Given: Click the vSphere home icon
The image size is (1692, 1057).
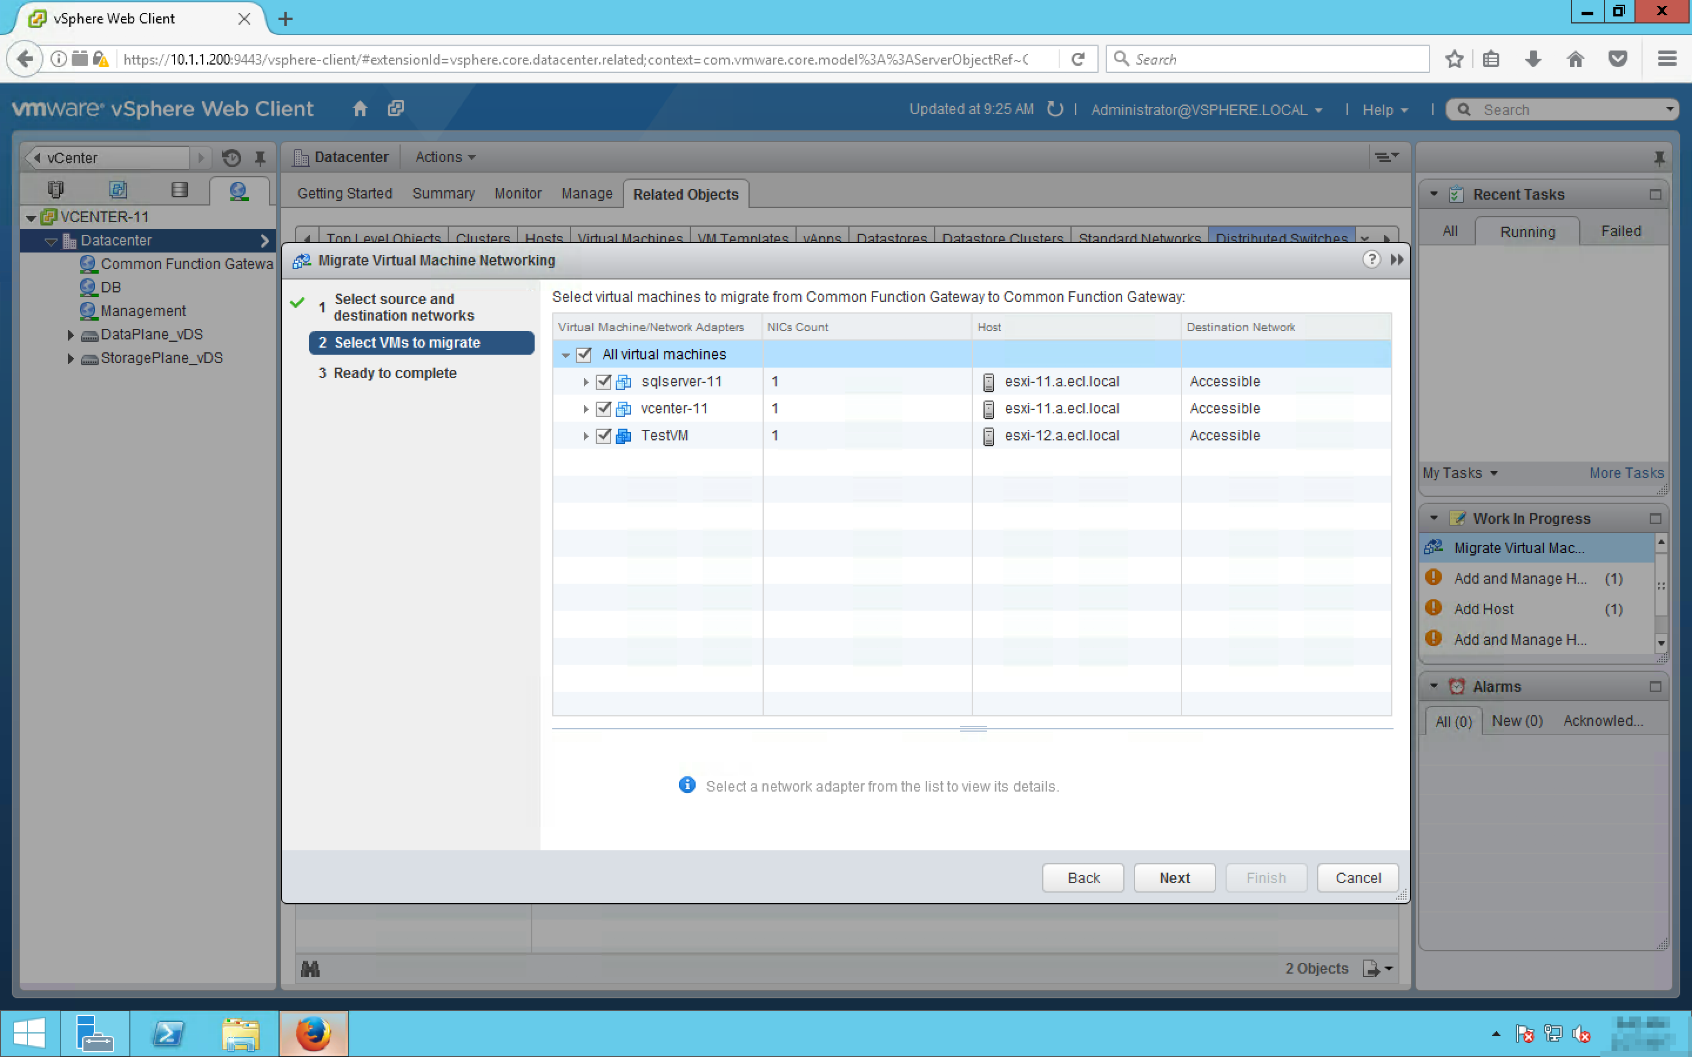Looking at the screenshot, I should coord(360,109).
